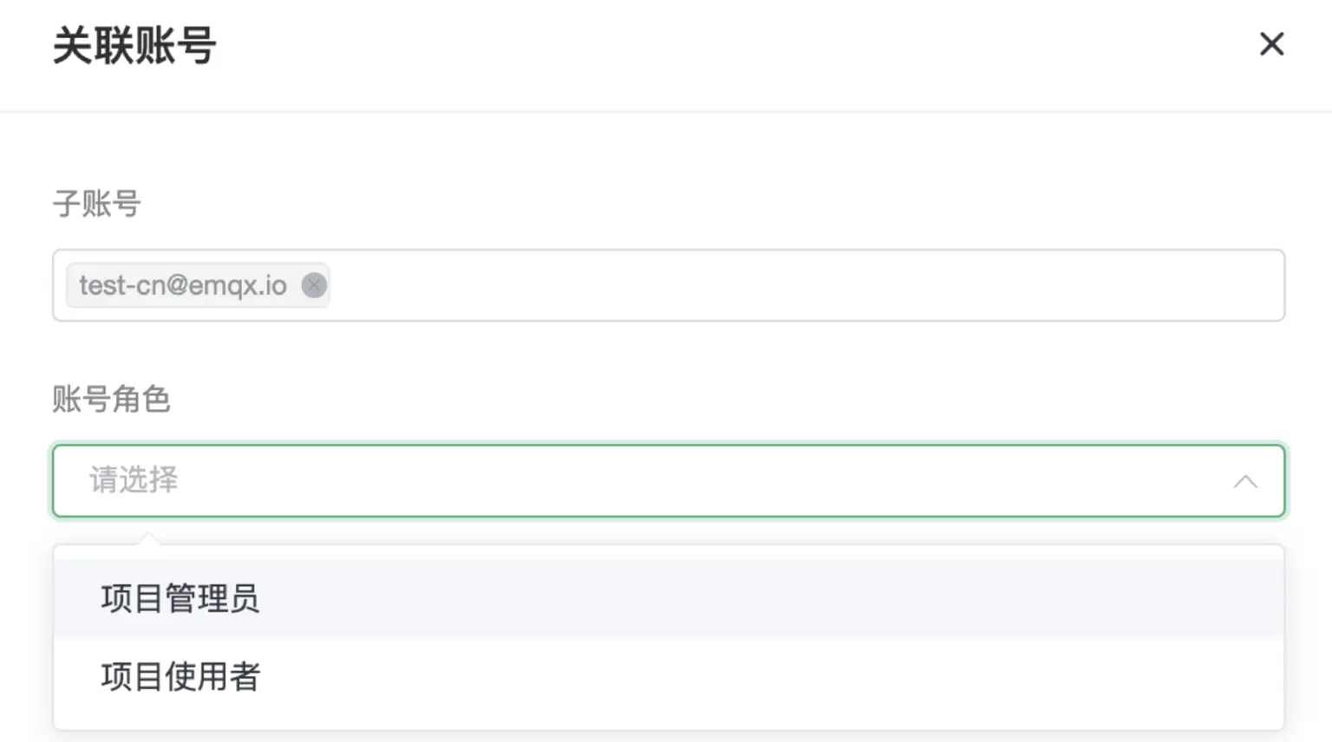Click the 子账号 field label
Viewport: 1332px width, 742px height.
(96, 204)
